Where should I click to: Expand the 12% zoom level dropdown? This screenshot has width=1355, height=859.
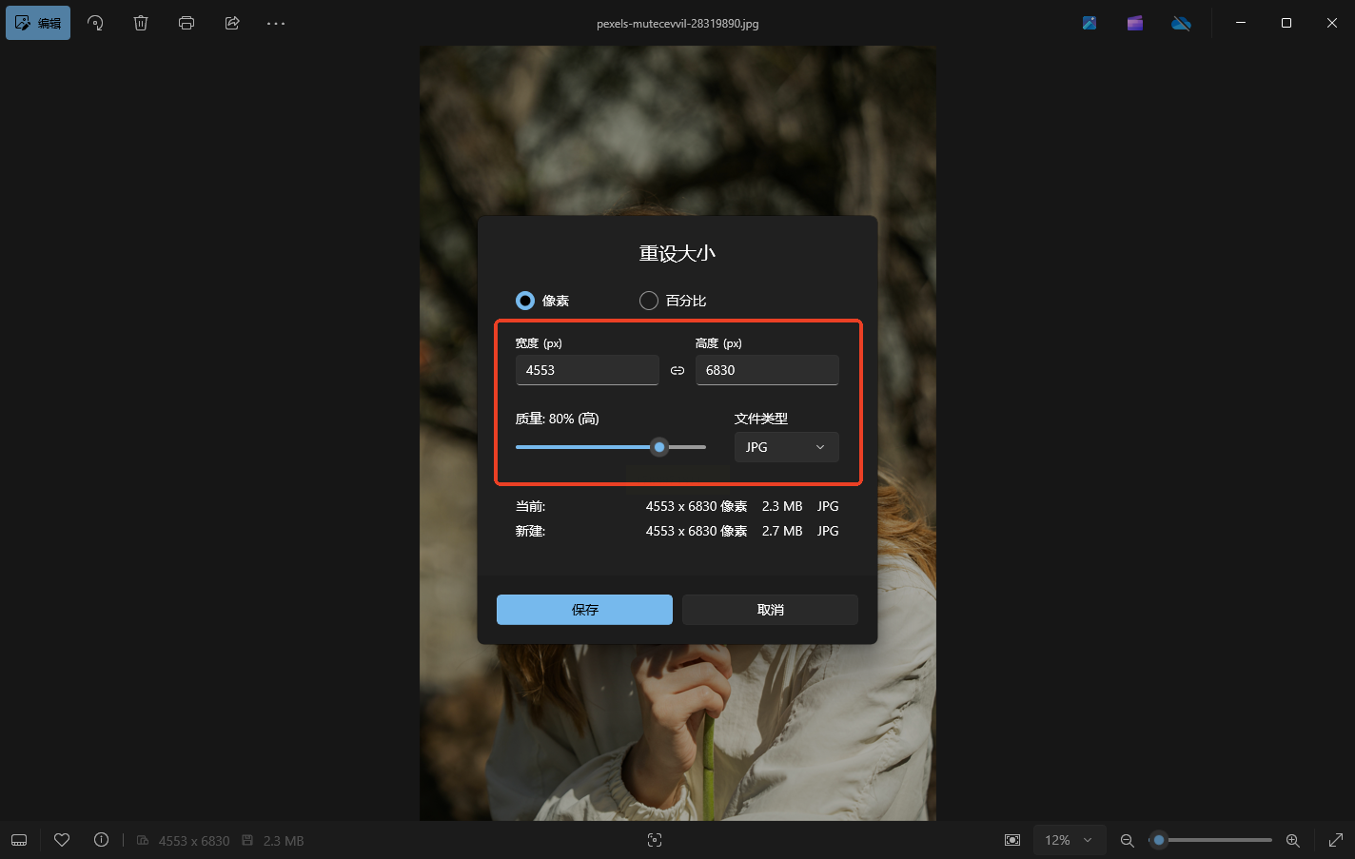coord(1070,840)
